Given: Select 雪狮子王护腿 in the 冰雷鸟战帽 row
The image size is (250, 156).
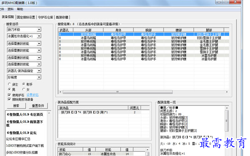Looking at the screenshot, I should pos(209,52).
